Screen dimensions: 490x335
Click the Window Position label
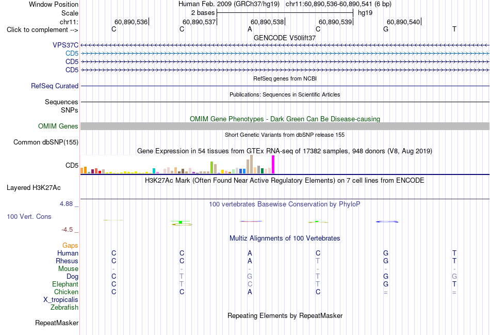tap(54, 4)
